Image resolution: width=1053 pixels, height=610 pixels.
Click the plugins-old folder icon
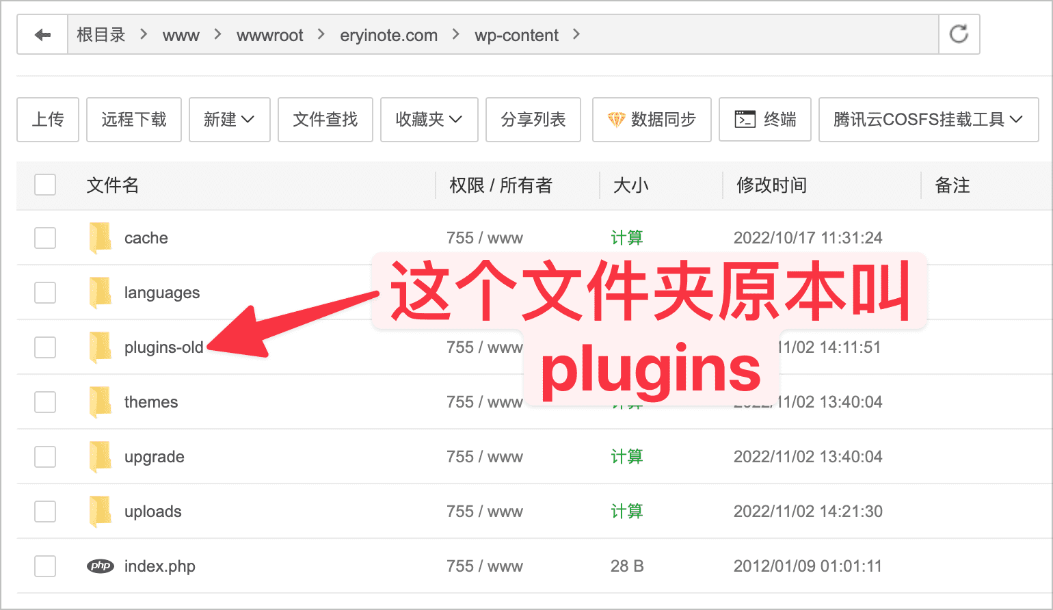pyautogui.click(x=100, y=347)
